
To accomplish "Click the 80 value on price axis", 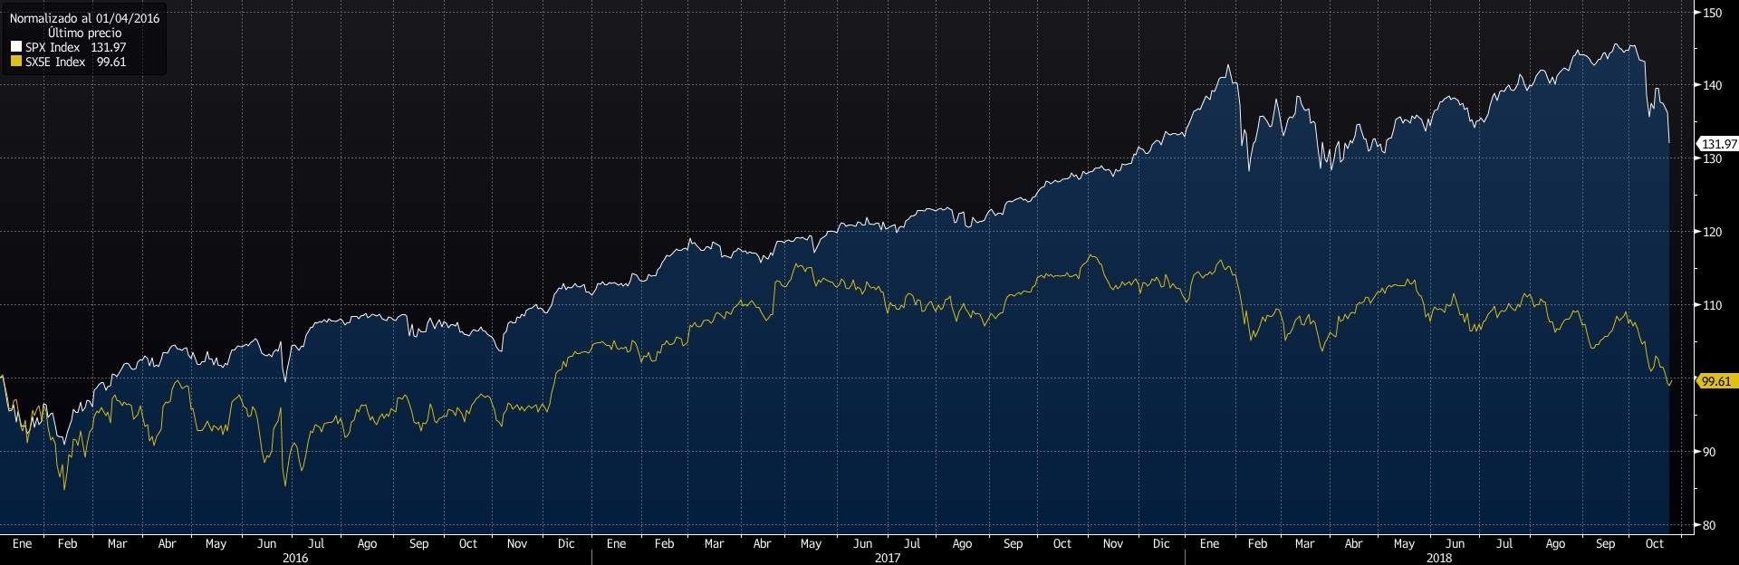I will tap(1708, 525).
